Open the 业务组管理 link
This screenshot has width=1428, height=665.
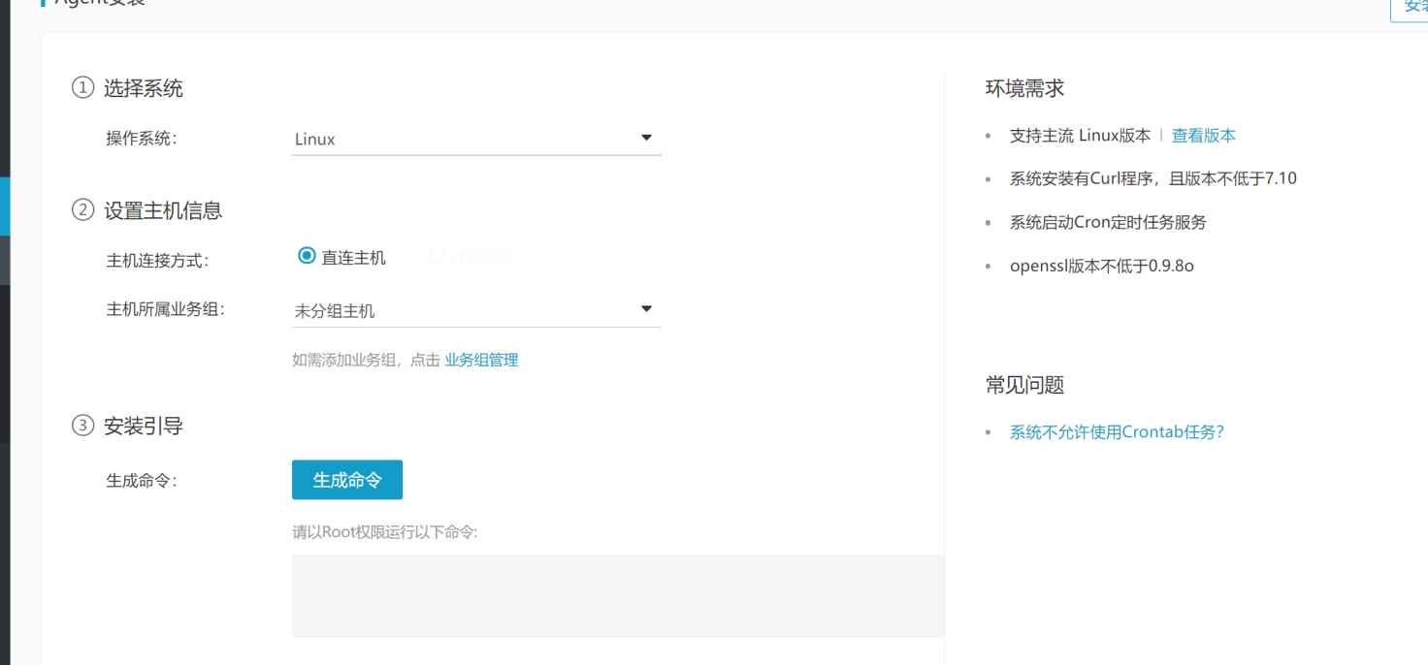click(481, 360)
